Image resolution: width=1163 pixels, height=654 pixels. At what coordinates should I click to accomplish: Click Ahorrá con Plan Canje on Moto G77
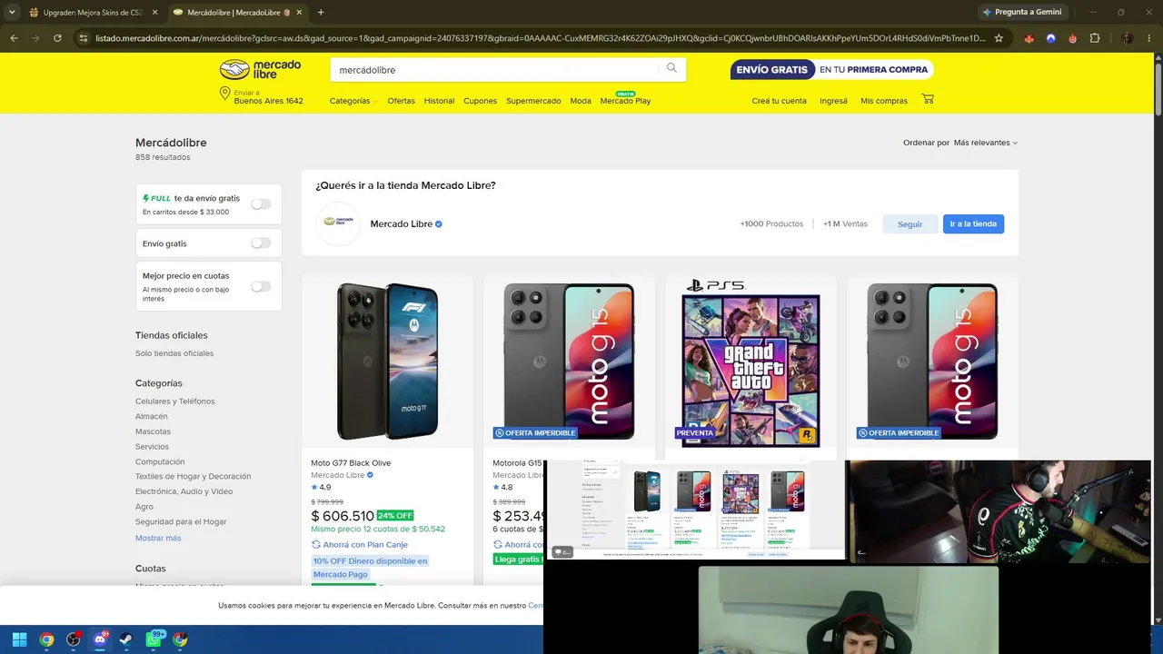(365, 545)
